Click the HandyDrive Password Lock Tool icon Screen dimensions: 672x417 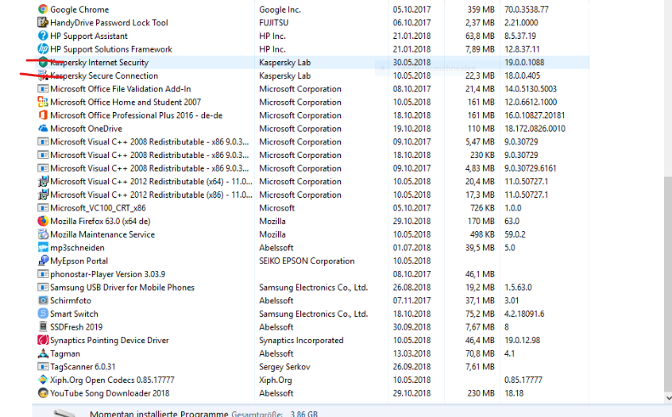tap(43, 22)
